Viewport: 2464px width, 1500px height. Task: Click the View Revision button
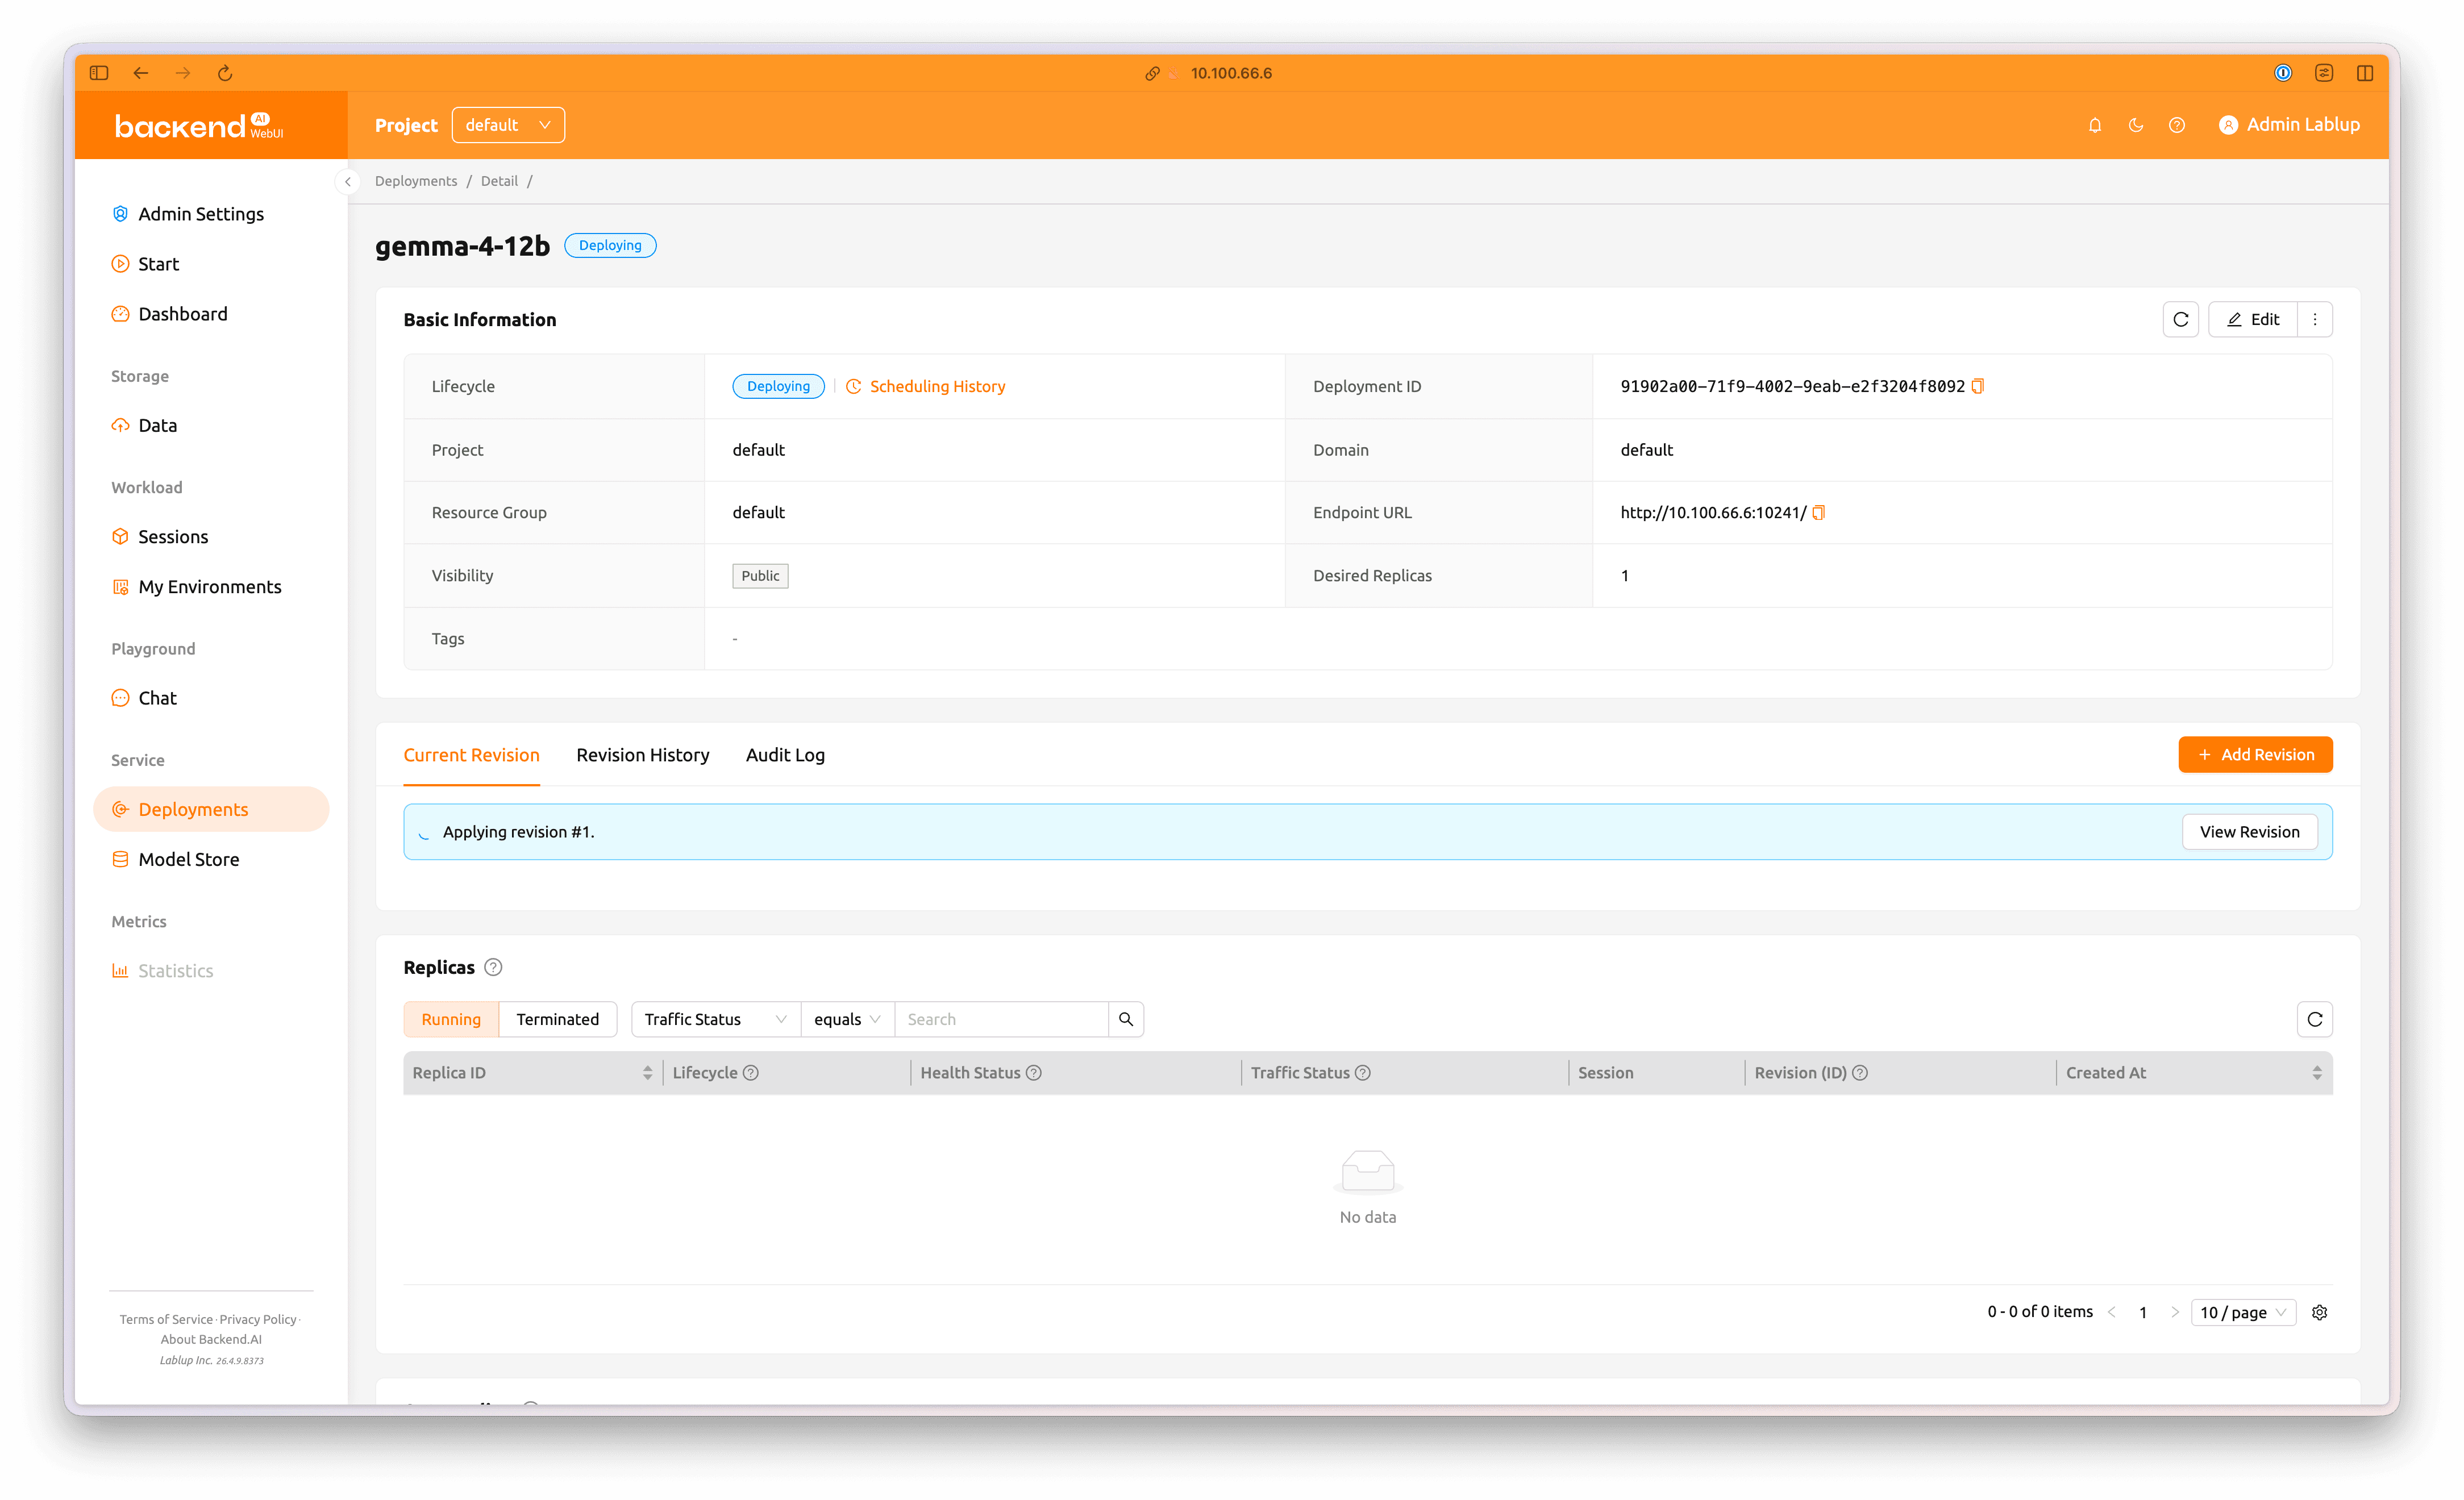(2250, 832)
